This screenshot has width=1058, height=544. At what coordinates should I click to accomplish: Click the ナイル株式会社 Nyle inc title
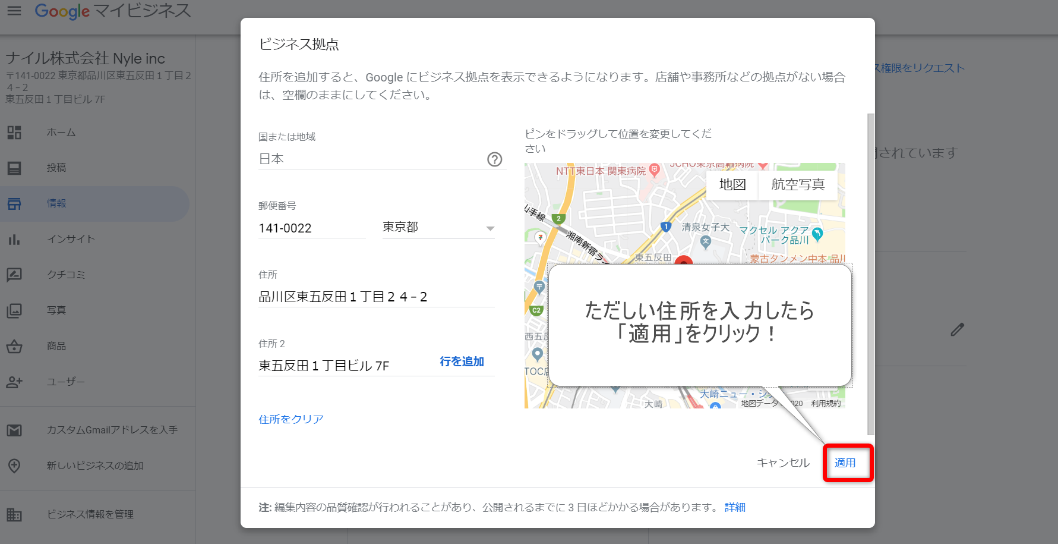point(86,58)
